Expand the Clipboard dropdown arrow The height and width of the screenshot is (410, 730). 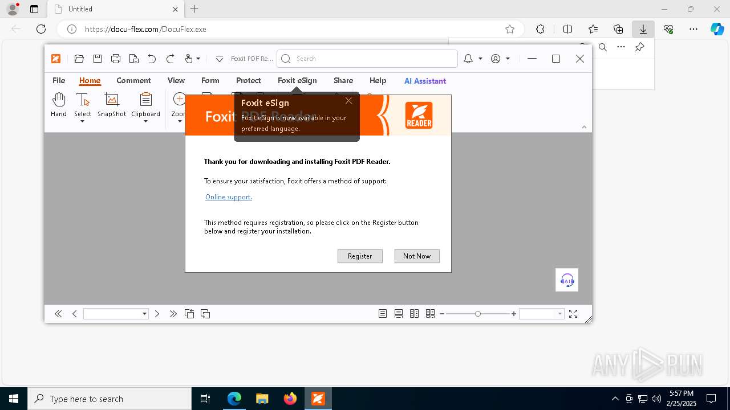pos(145,121)
